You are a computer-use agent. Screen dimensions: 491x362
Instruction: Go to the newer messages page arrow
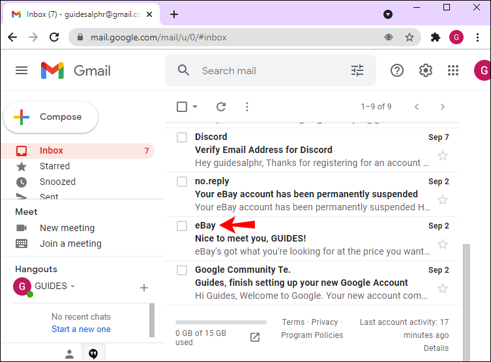pos(417,107)
